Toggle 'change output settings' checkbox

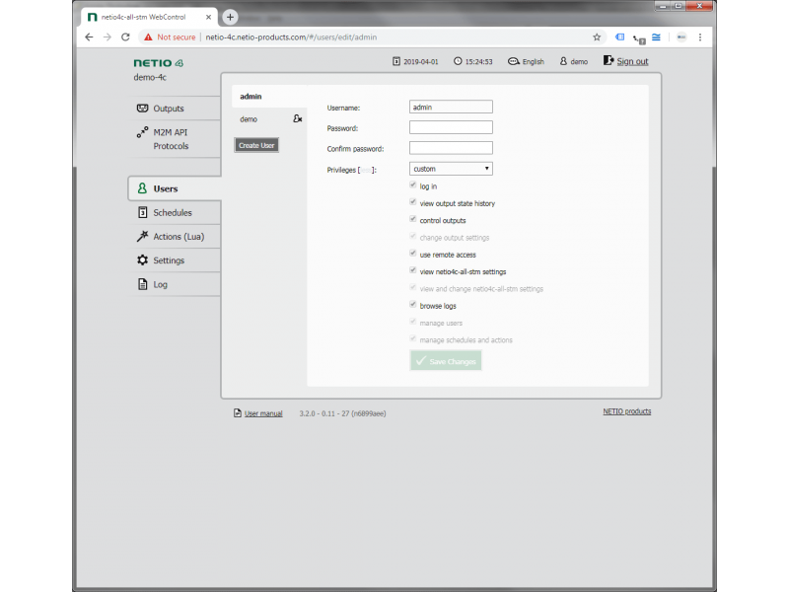tap(413, 237)
